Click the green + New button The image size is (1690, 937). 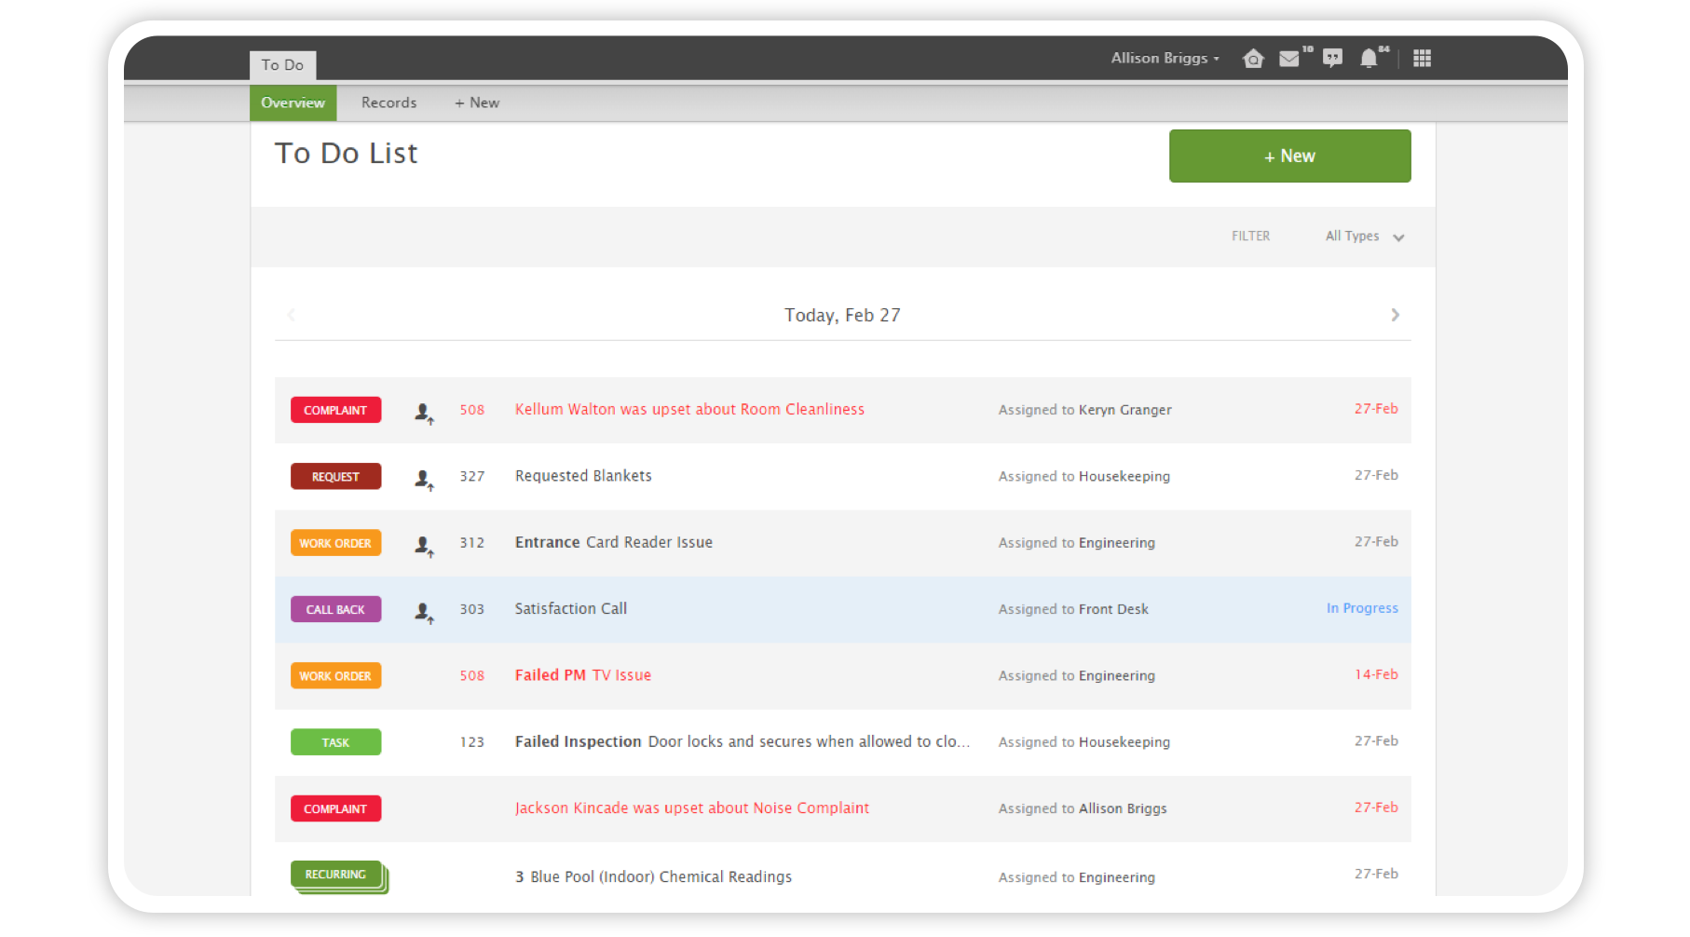tap(1289, 156)
